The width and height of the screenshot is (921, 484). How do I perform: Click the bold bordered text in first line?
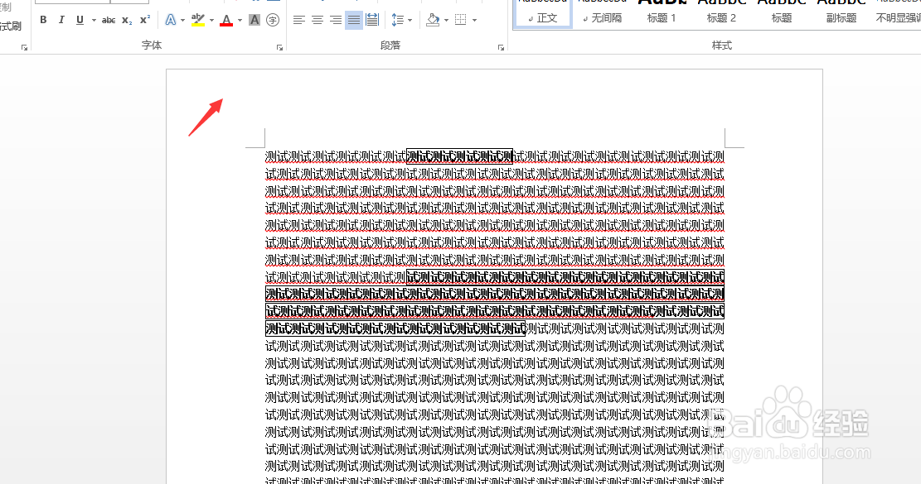[x=459, y=156]
